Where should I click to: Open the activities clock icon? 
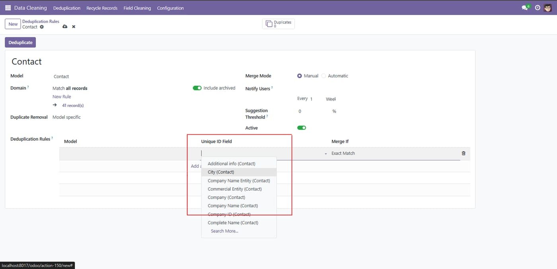click(538, 8)
